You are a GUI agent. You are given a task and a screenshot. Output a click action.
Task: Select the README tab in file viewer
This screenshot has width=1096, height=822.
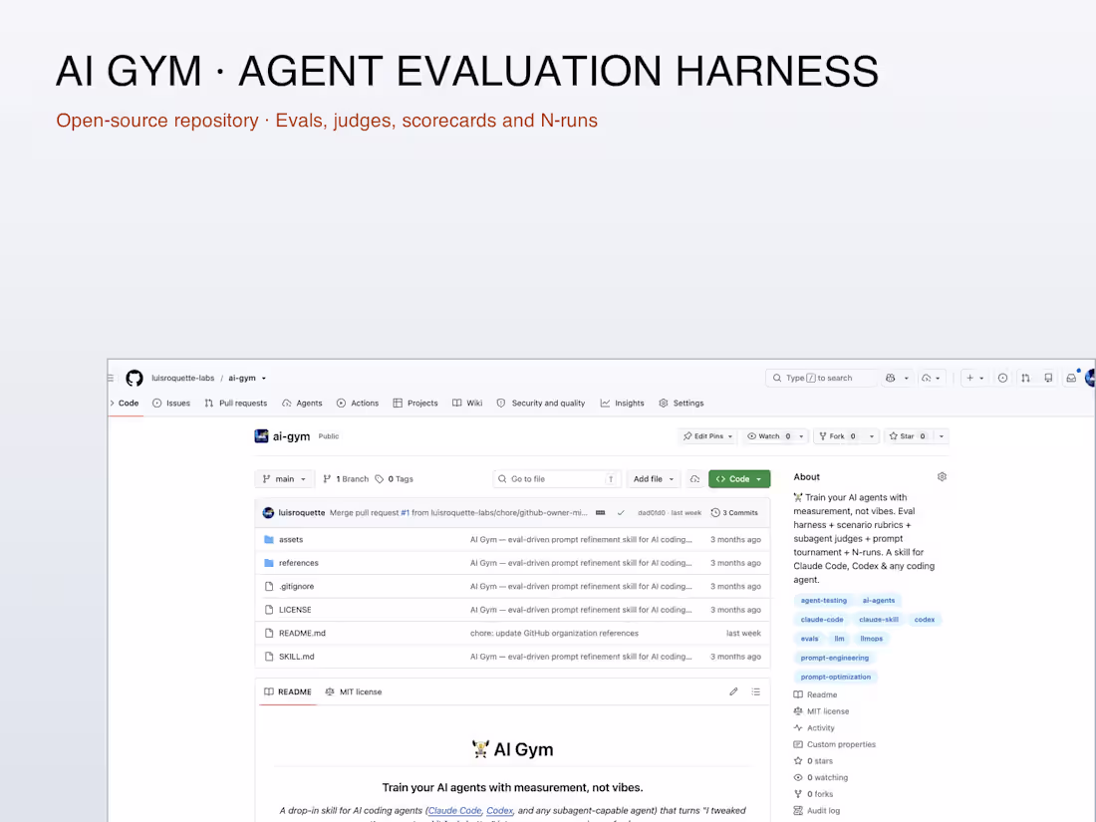tap(288, 692)
